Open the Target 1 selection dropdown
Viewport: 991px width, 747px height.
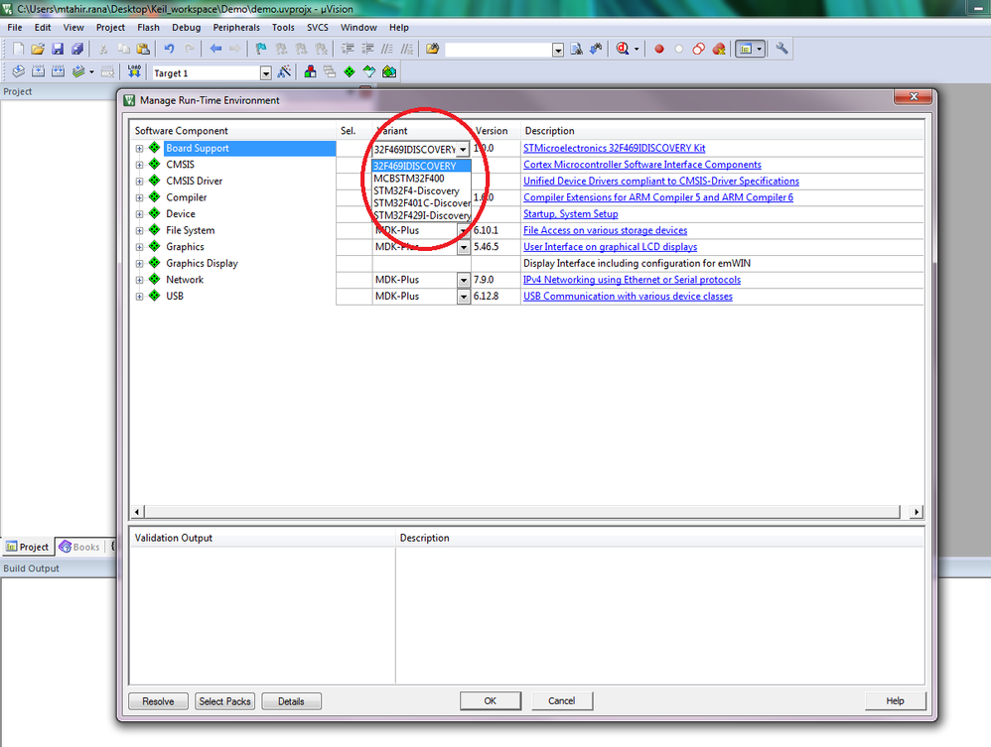point(266,73)
